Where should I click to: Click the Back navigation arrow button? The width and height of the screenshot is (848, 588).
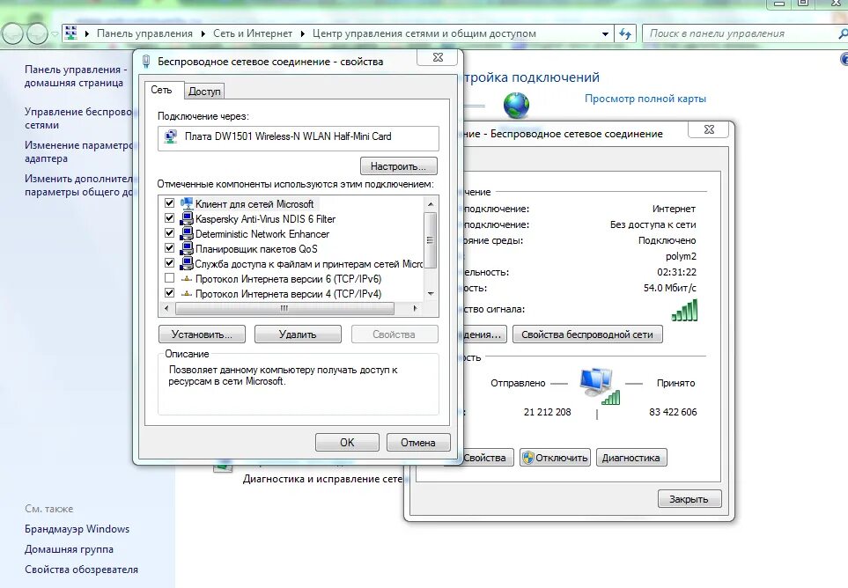pos(13,34)
